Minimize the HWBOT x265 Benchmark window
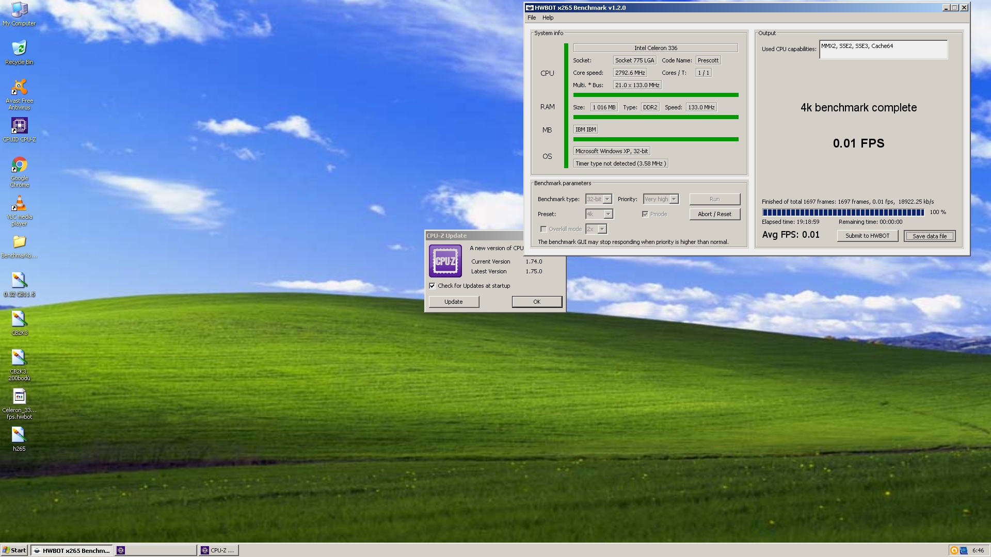The height and width of the screenshot is (557, 991). 946,8
